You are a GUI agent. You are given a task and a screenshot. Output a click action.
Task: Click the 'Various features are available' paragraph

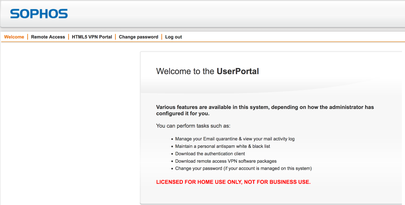click(265, 110)
